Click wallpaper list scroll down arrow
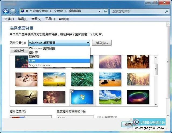Image resolution: width=172 pixels, height=133 pixels. click(x=156, y=105)
